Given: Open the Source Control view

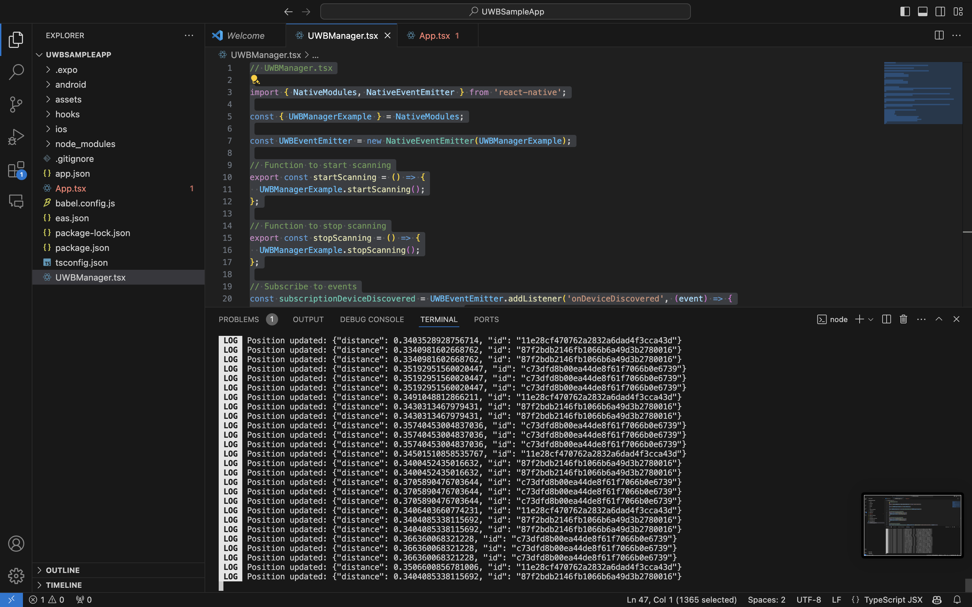Looking at the screenshot, I should pyautogui.click(x=16, y=105).
